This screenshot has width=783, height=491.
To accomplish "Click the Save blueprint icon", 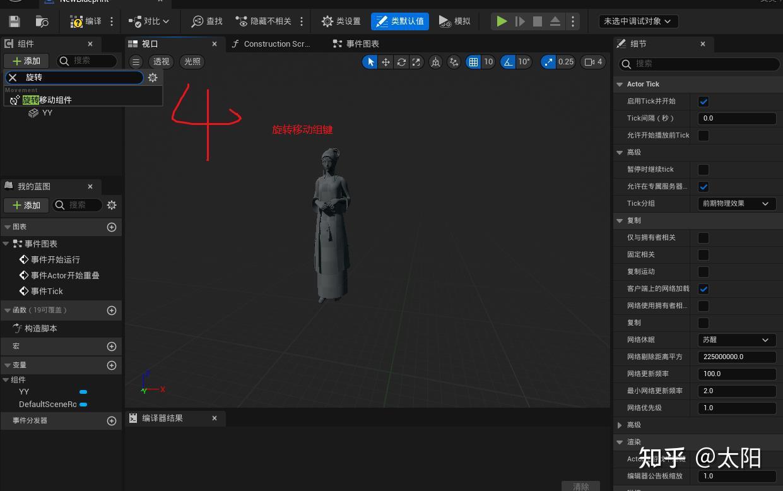I will click(14, 21).
